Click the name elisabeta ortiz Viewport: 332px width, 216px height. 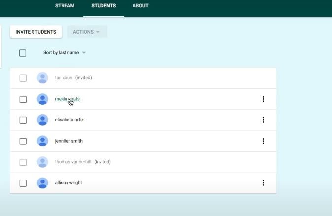[69, 120]
